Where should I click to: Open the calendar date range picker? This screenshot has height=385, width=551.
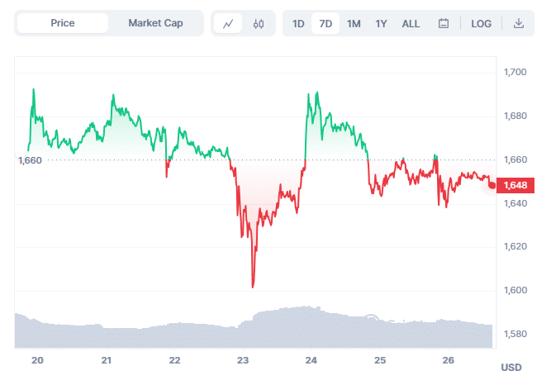pos(443,24)
